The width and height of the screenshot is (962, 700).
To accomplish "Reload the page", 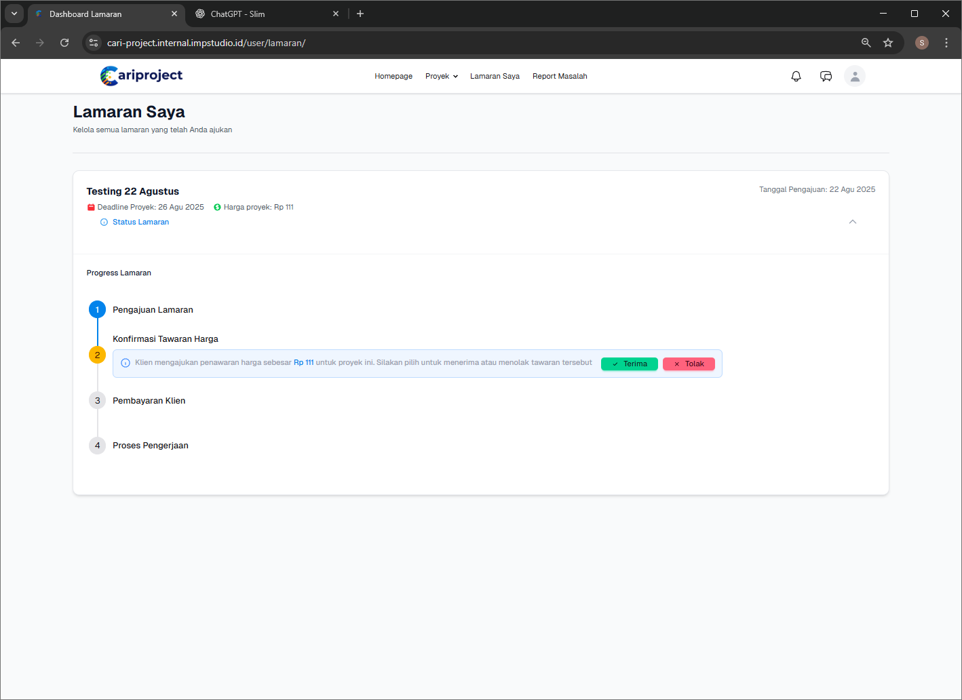I will (x=64, y=43).
